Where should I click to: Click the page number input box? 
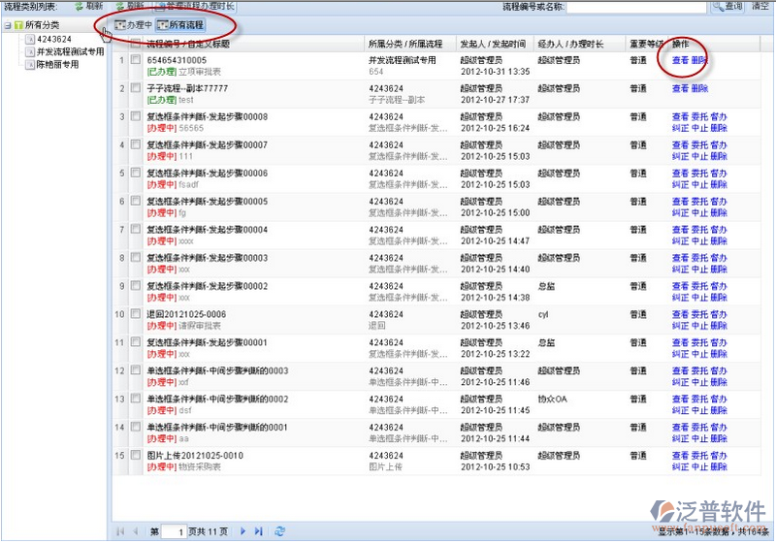coord(174,531)
